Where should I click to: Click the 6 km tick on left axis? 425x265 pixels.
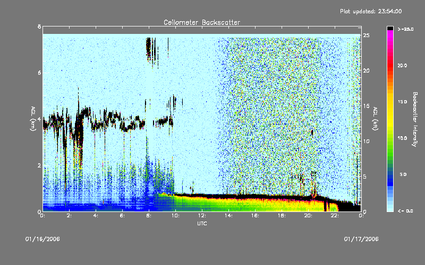[39, 73]
